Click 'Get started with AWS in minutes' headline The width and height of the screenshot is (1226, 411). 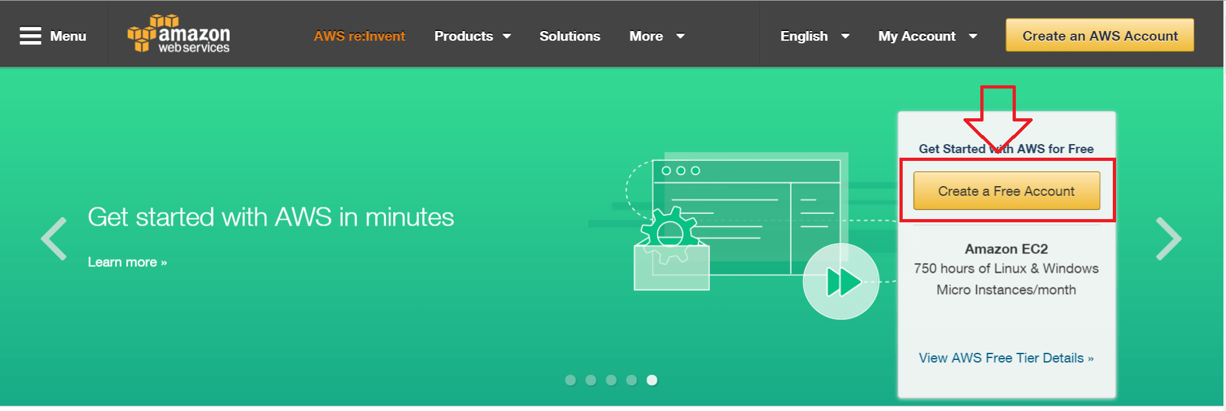(271, 217)
